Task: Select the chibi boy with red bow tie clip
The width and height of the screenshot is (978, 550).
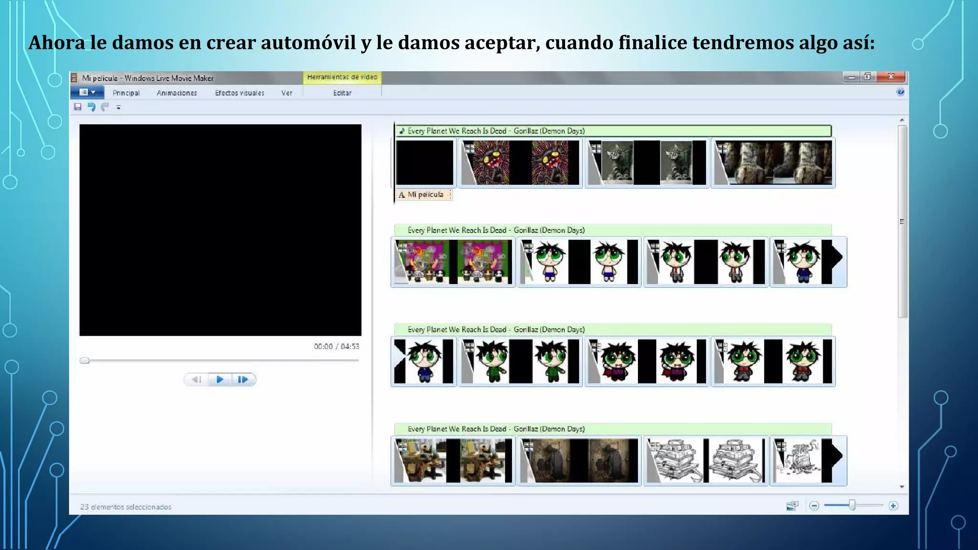Action: (x=773, y=361)
